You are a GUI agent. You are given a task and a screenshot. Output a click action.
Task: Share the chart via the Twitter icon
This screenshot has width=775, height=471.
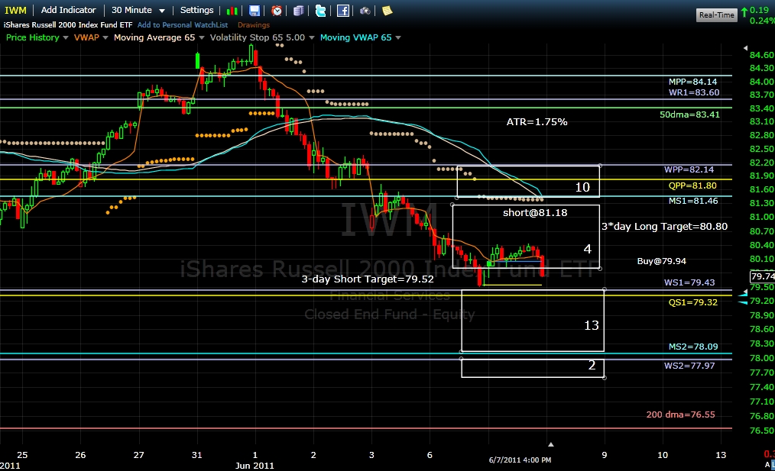pos(321,11)
